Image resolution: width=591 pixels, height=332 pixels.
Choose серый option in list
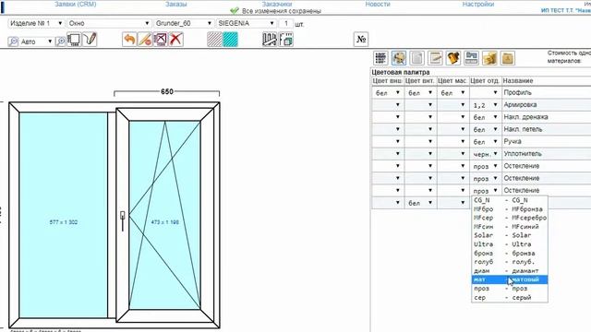[510, 297]
